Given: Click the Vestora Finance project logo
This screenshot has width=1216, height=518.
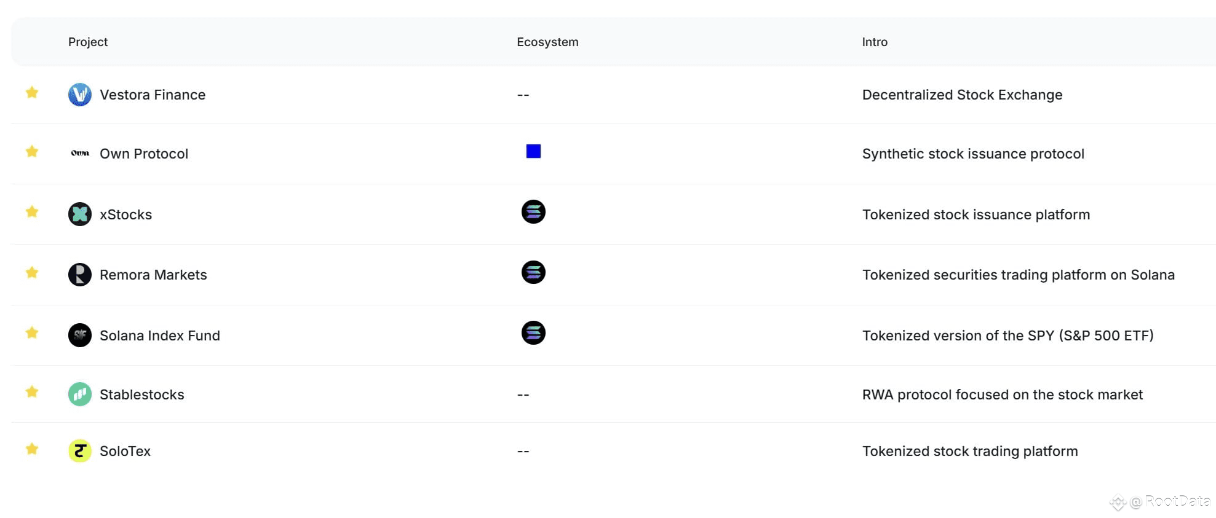Looking at the screenshot, I should coord(79,94).
